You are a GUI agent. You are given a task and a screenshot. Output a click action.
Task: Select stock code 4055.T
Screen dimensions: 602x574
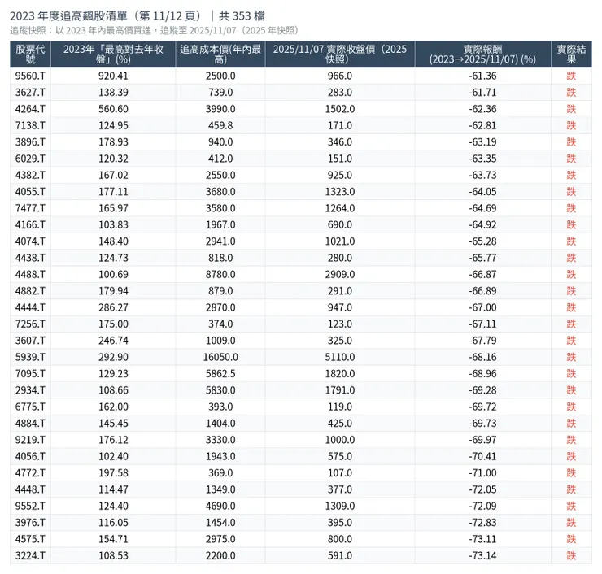(30, 191)
